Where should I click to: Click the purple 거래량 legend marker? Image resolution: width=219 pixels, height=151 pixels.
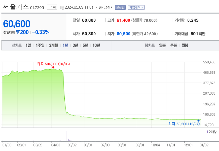[x=208, y=132]
